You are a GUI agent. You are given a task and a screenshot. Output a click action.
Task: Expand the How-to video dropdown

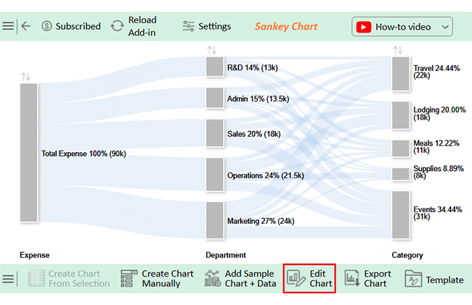tap(445, 27)
